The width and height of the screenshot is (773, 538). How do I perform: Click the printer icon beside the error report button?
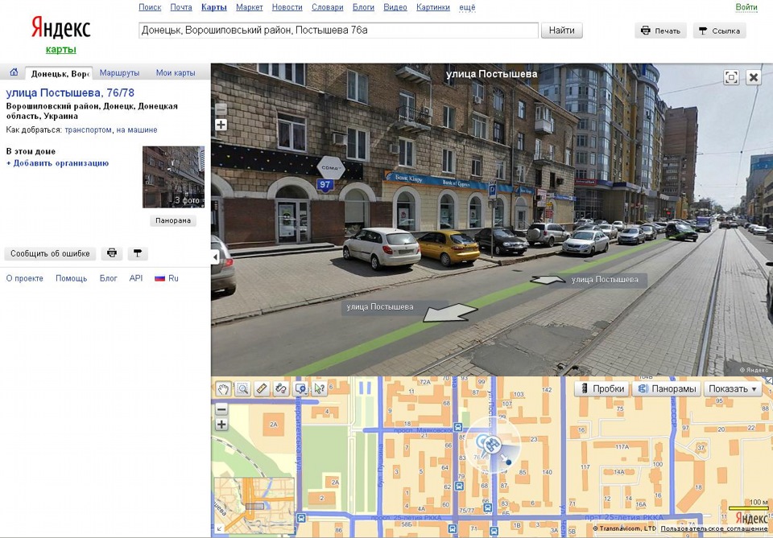pos(112,253)
